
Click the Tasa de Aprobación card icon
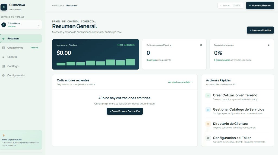(268, 45)
